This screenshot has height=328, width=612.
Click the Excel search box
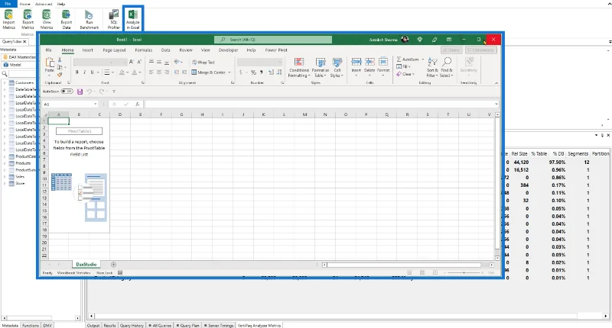click(x=273, y=40)
